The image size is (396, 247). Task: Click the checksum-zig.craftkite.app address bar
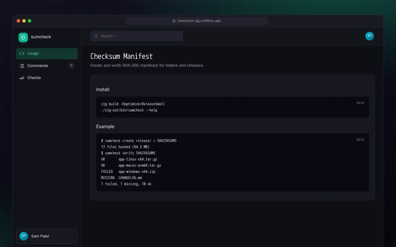point(197,21)
